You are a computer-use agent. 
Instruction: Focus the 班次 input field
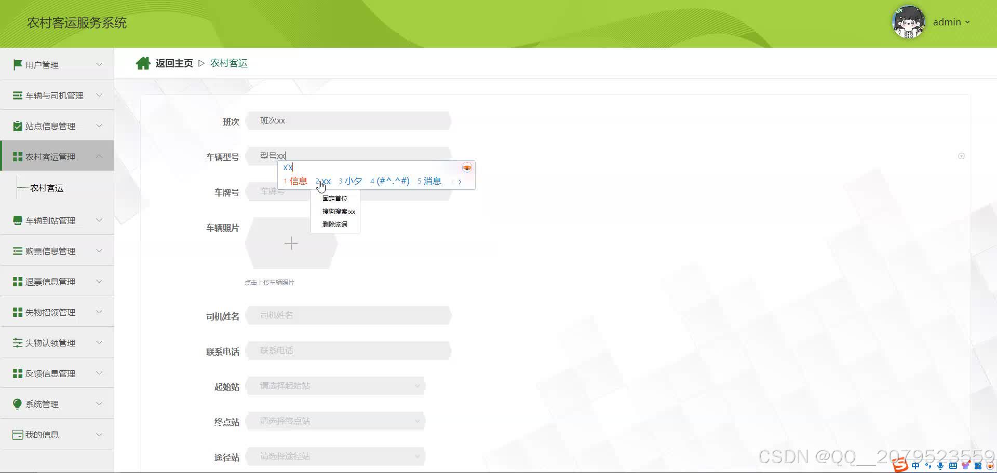348,121
